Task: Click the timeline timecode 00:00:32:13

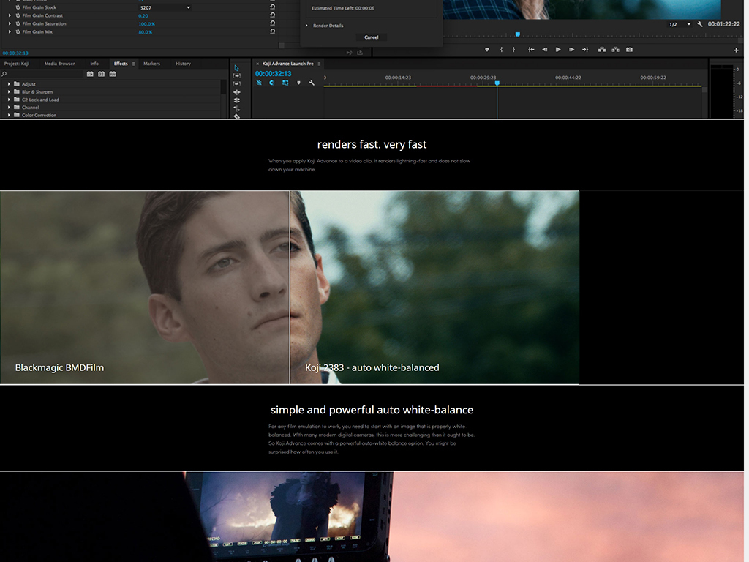Action: [x=274, y=74]
